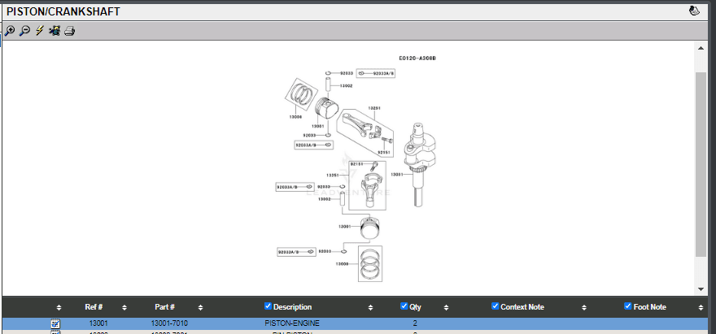Disable the Context Note column checkbox

pyautogui.click(x=496, y=306)
